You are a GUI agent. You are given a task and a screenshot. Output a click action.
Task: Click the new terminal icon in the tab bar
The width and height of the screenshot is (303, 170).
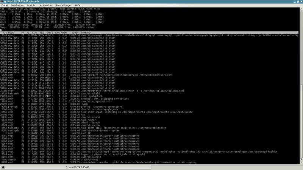point(3,167)
